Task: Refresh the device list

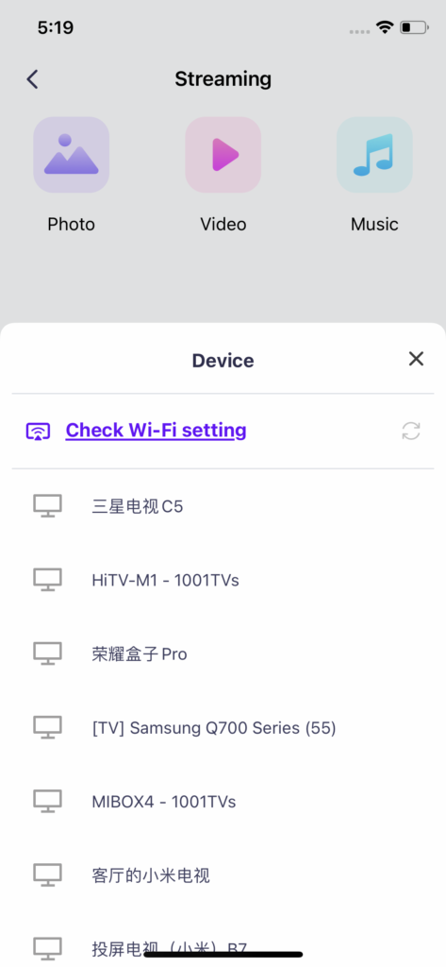Action: point(411,431)
